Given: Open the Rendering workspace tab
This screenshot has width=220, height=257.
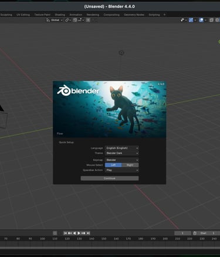Looking at the screenshot, I should (x=93, y=15).
